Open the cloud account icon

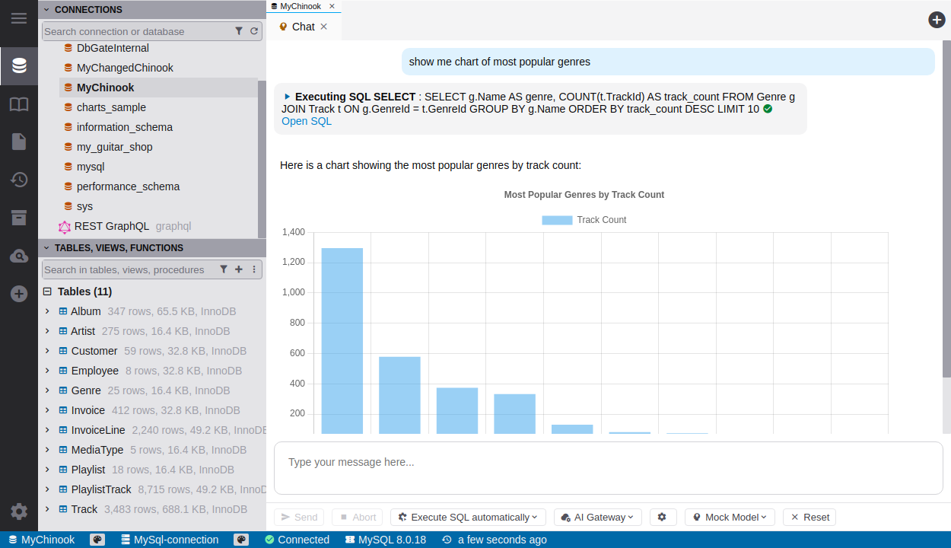coord(19,256)
